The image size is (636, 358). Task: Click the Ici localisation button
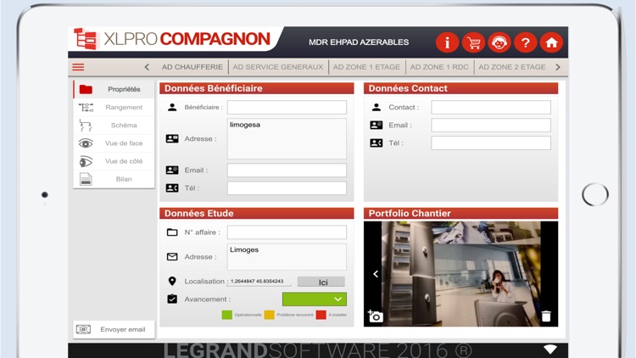click(321, 282)
